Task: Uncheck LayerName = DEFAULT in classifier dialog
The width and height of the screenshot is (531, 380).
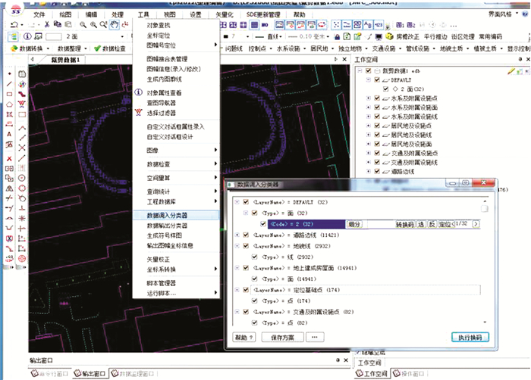Action: tap(246, 202)
